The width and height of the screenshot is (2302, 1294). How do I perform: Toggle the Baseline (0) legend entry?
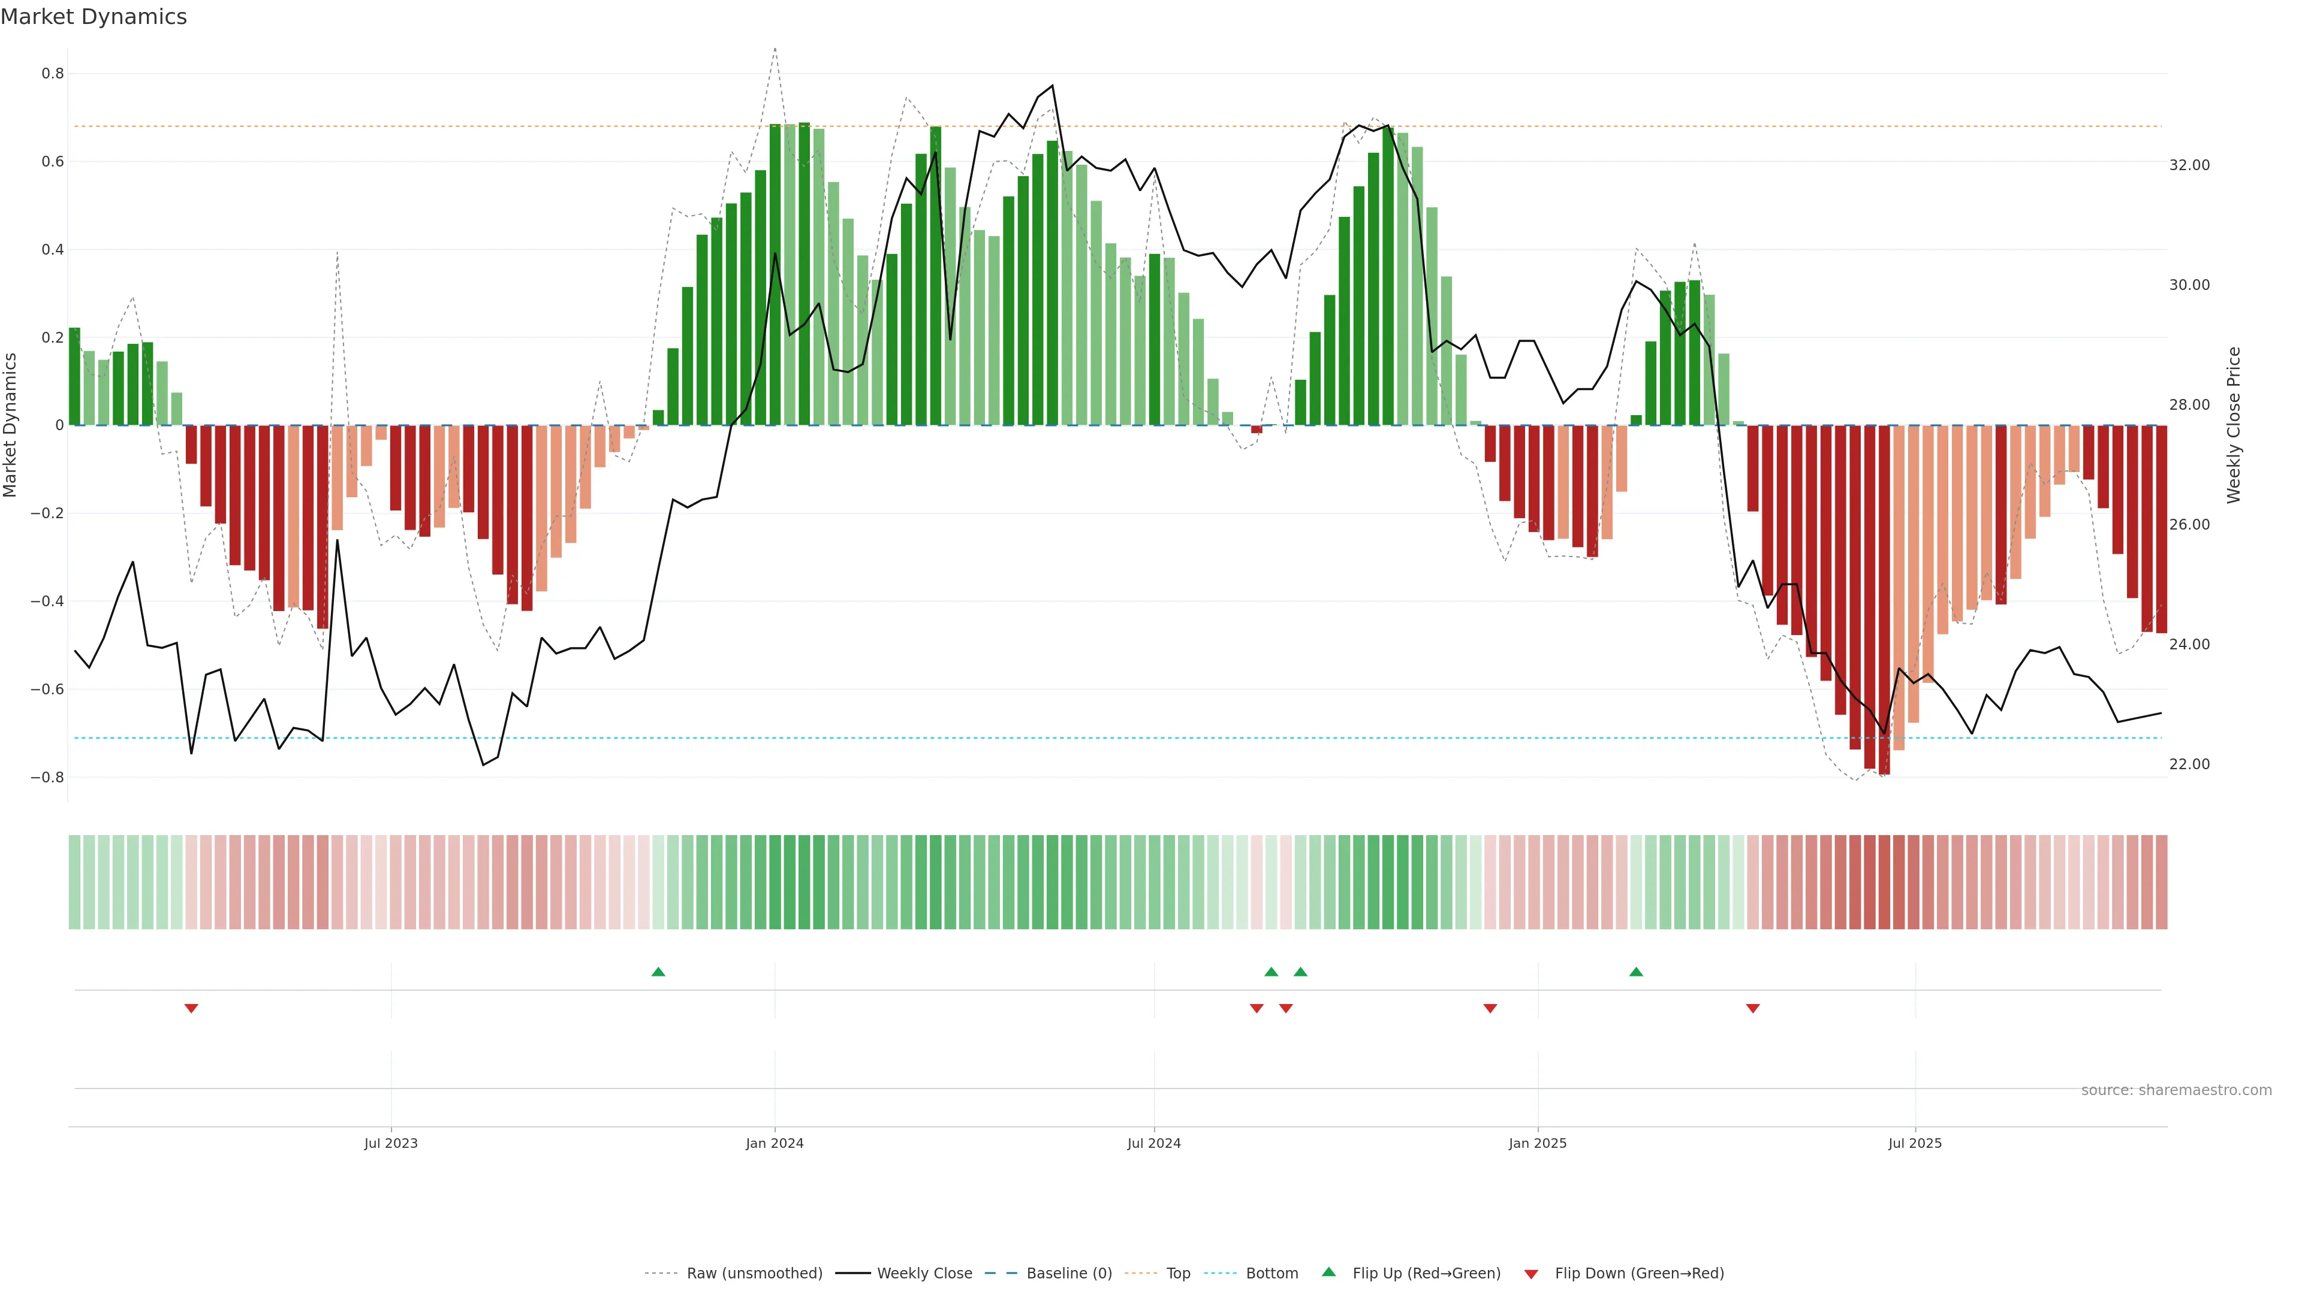point(1069,1274)
